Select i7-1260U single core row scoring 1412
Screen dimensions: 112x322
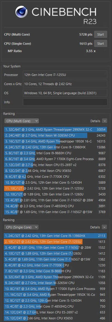tap(56, 253)
